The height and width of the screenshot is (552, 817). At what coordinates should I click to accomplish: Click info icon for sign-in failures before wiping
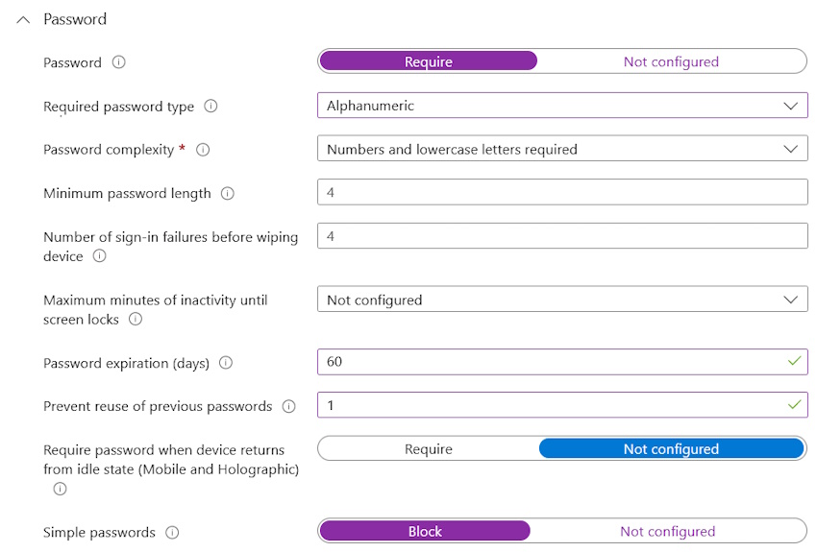coord(99,256)
